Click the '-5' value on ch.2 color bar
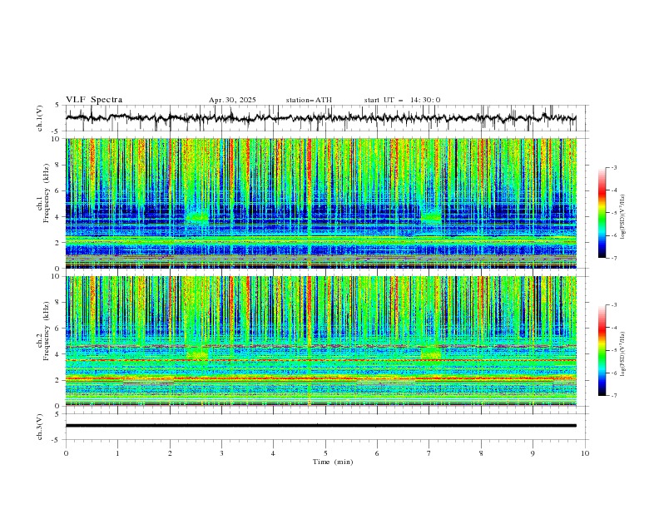 [613, 350]
